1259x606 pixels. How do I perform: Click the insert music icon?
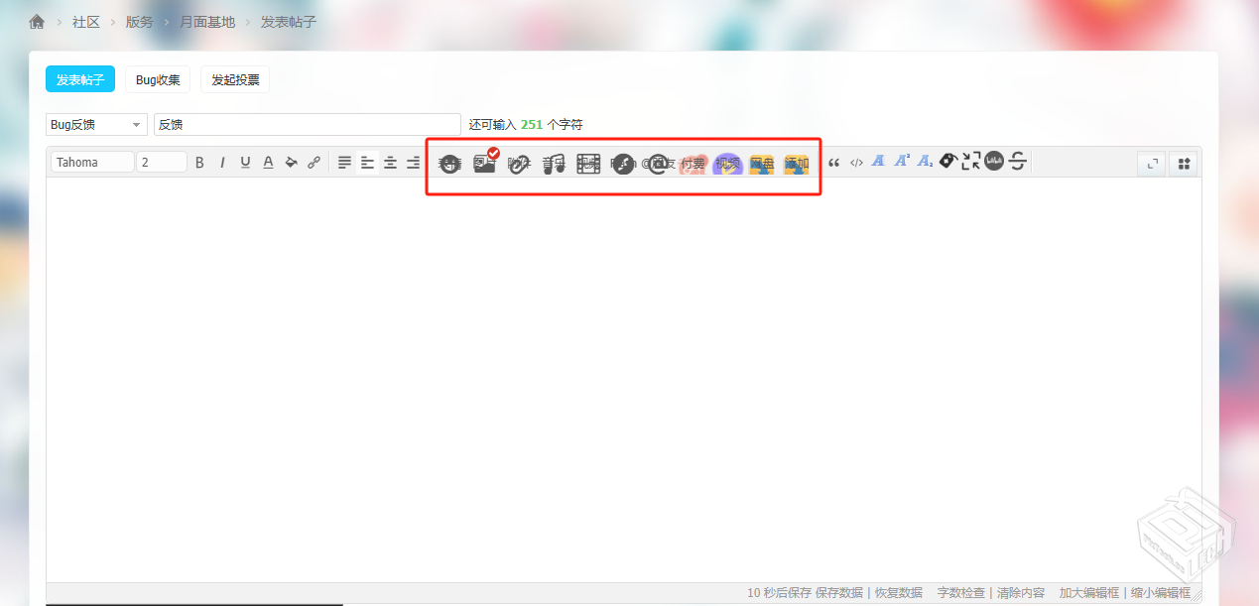(x=554, y=165)
